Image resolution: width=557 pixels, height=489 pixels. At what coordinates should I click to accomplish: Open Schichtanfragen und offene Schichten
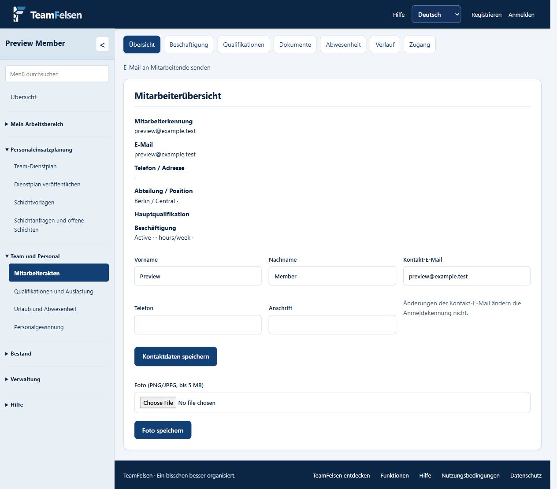[49, 225]
